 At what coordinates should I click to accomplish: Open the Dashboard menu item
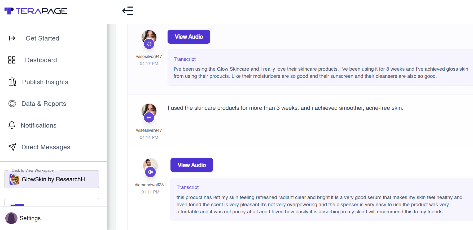[x=41, y=60]
